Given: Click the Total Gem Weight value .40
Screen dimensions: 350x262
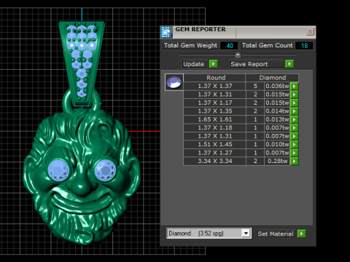Looking at the screenshot, I should [229, 46].
